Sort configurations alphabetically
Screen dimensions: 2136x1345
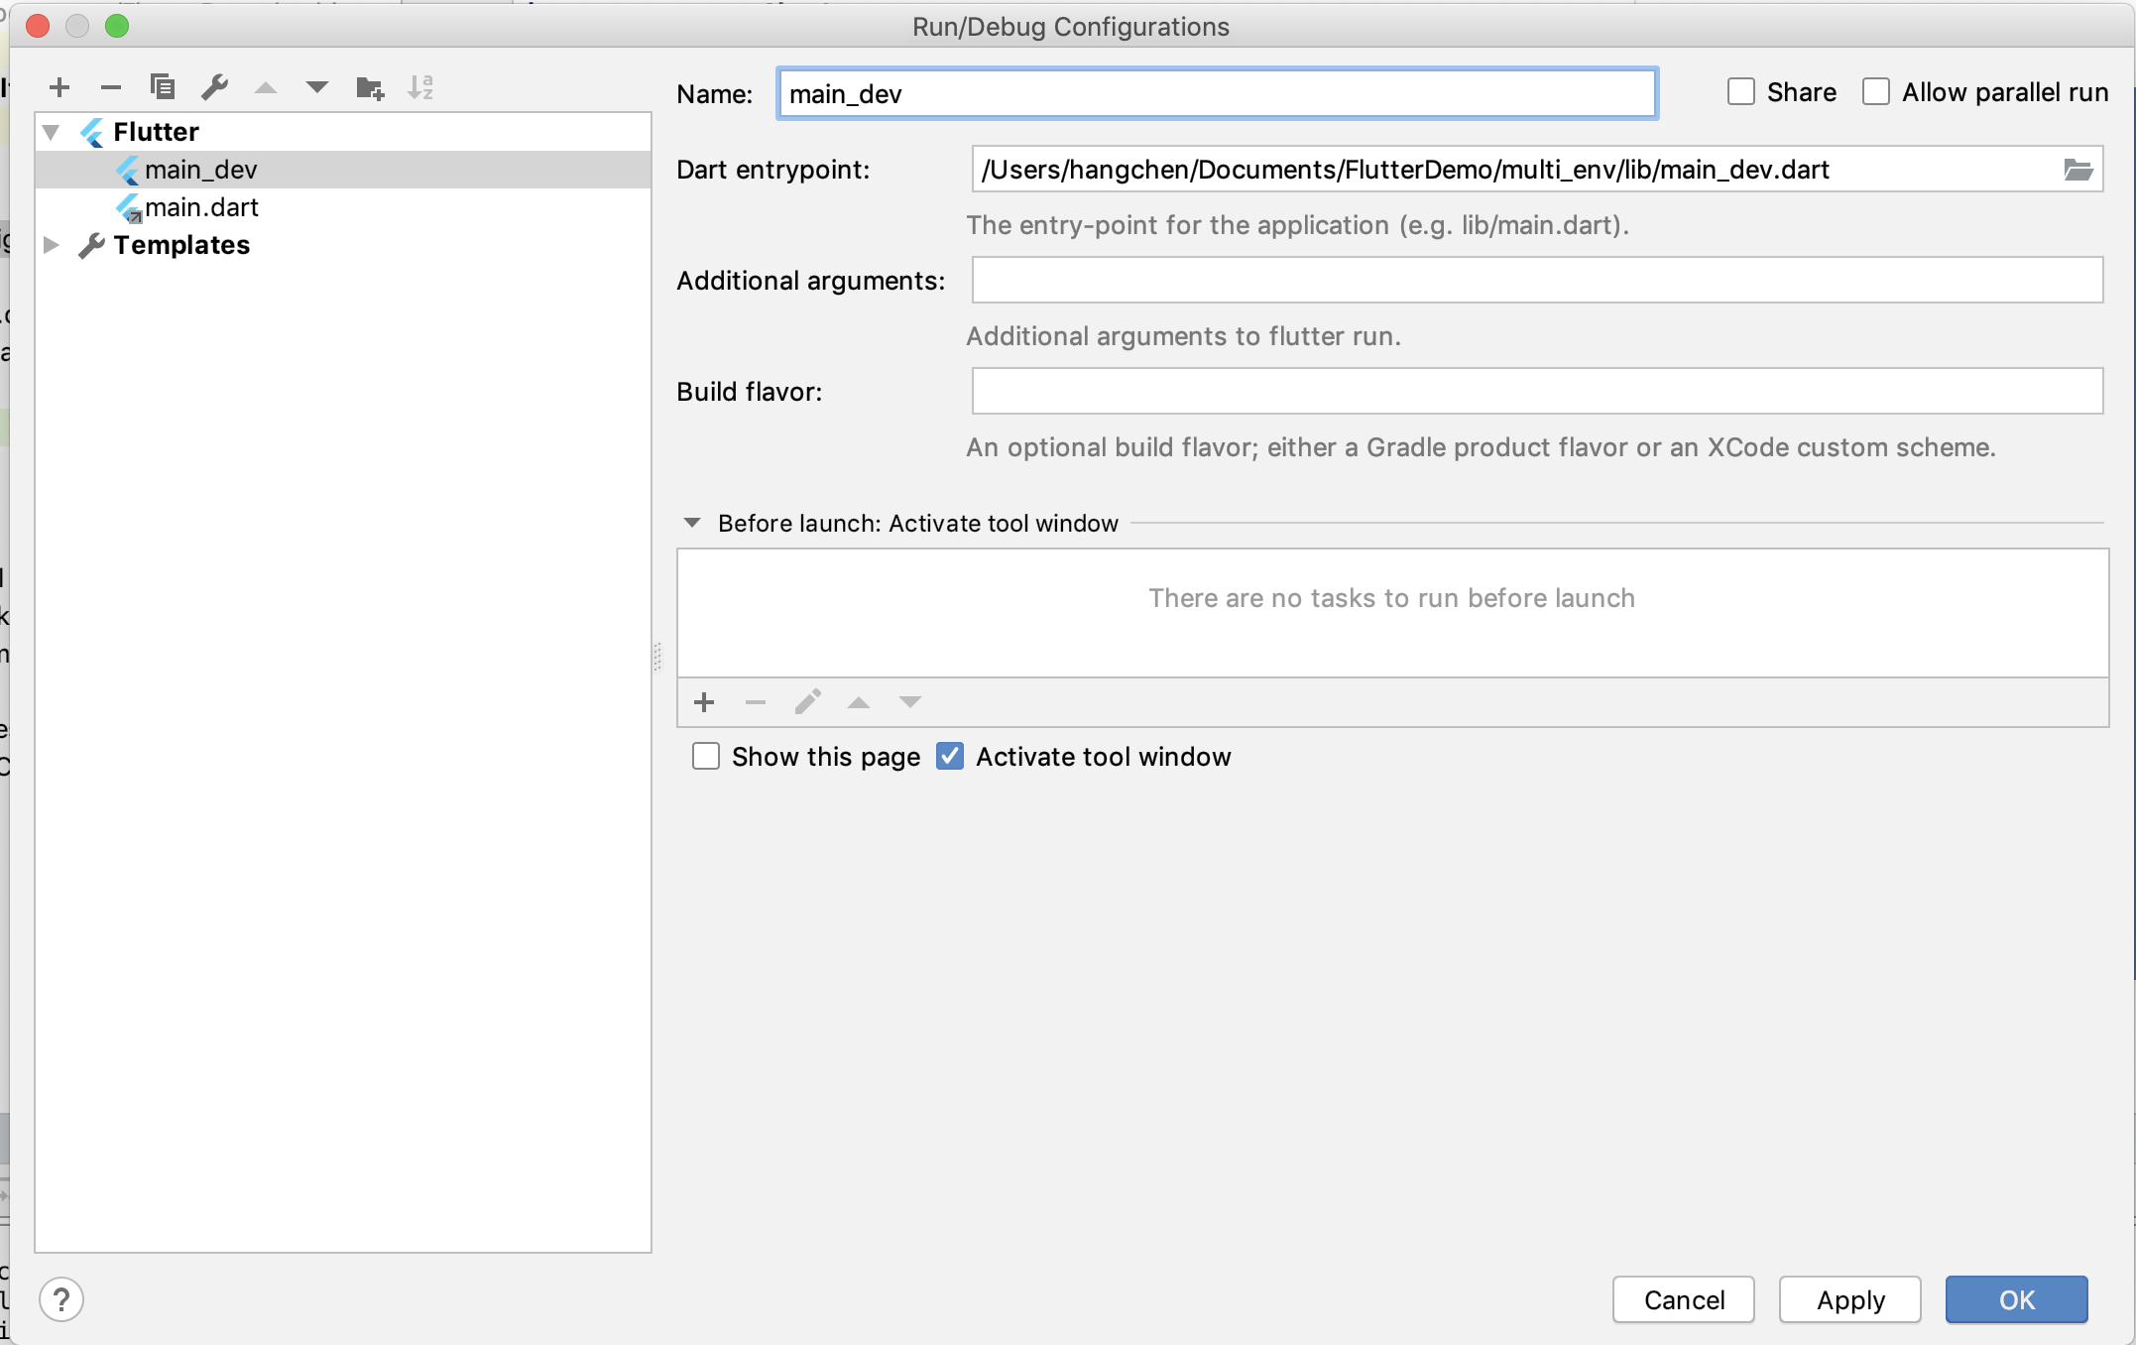tap(420, 87)
